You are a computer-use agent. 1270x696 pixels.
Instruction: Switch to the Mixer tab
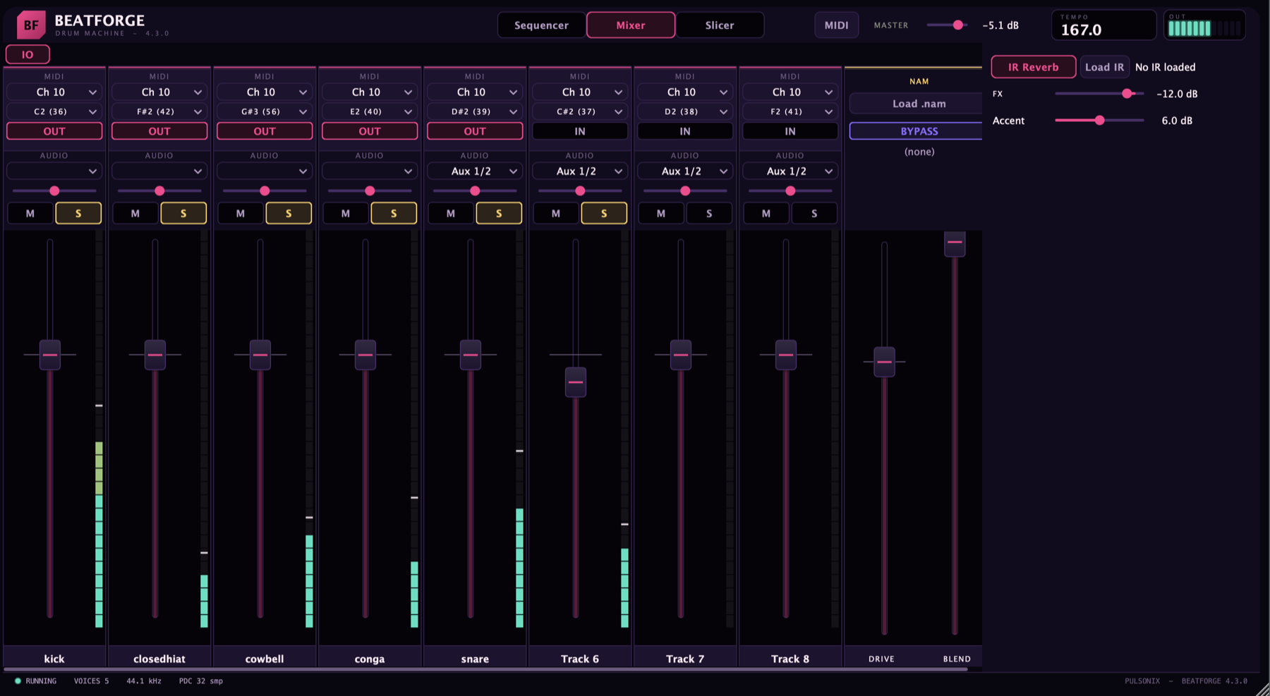tap(631, 25)
